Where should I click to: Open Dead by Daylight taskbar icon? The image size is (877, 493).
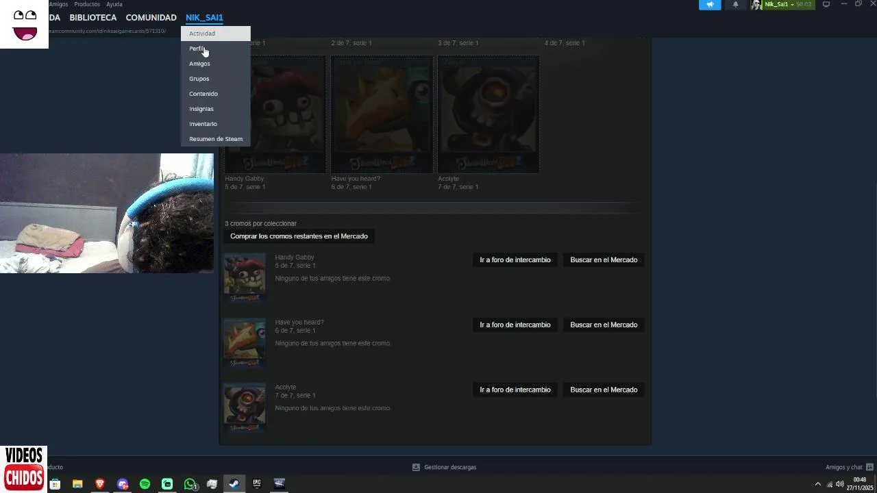(x=279, y=484)
